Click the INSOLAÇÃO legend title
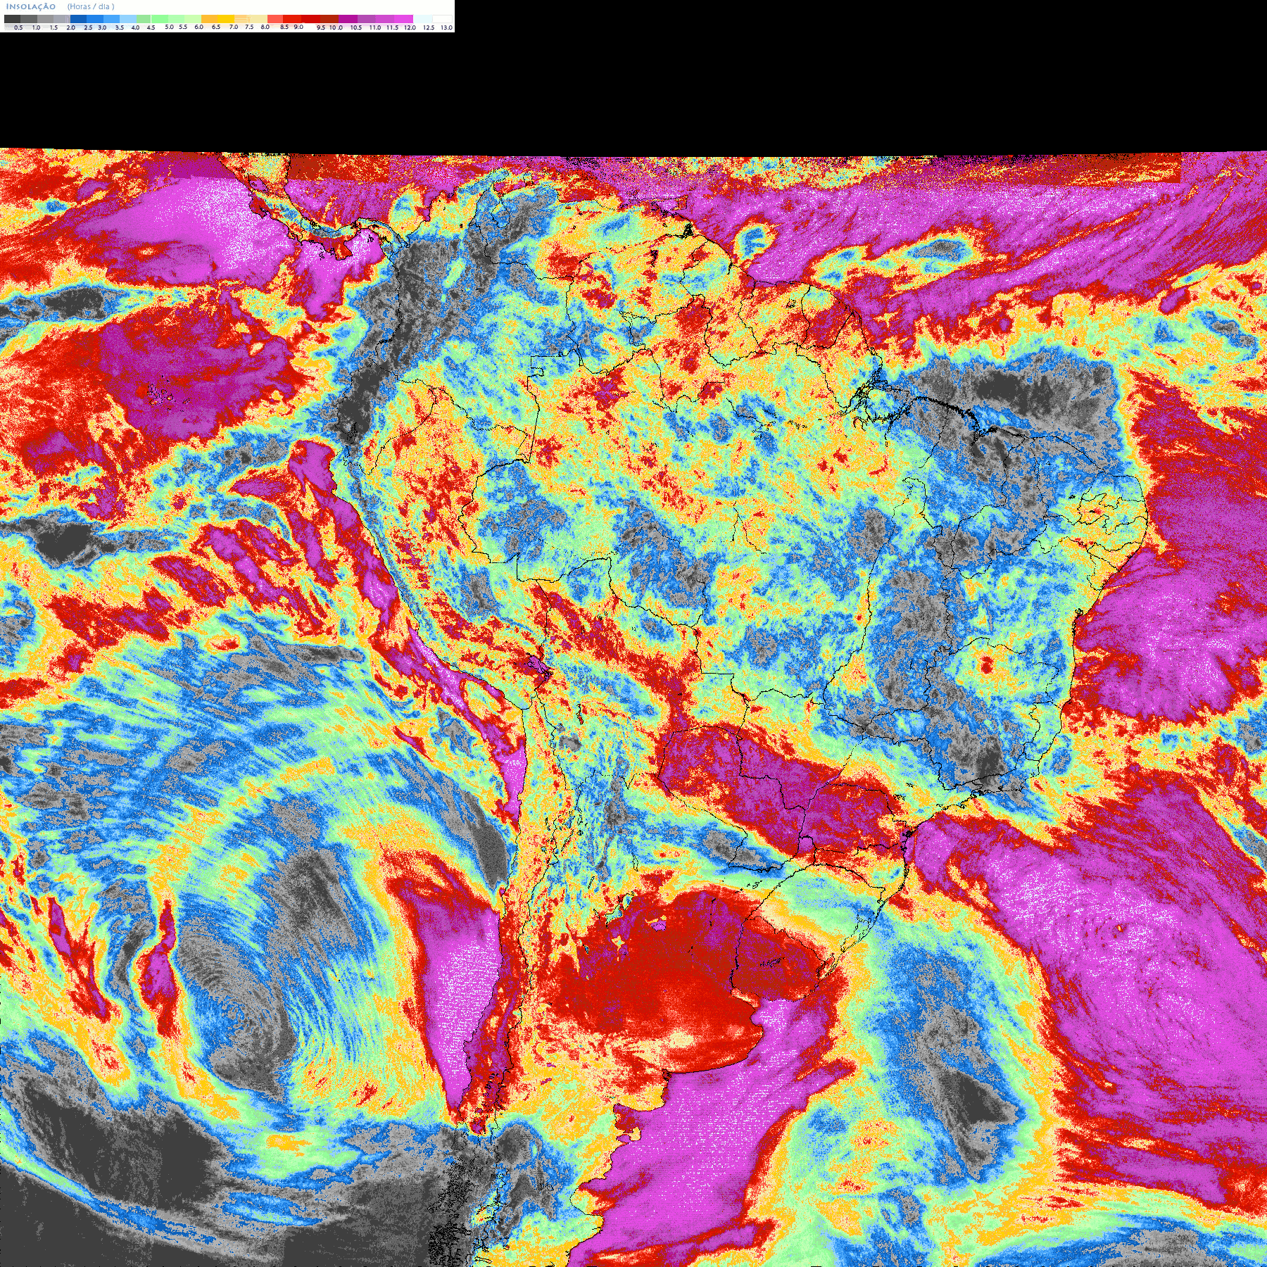Viewport: 1267px width, 1267px height. (31, 6)
